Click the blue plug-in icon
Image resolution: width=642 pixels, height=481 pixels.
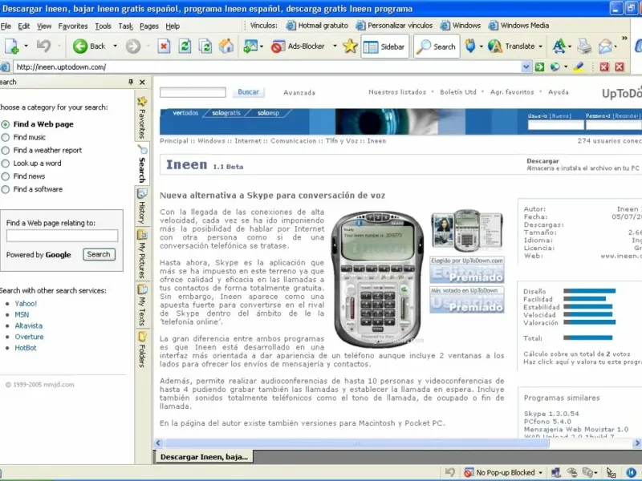pos(470,46)
